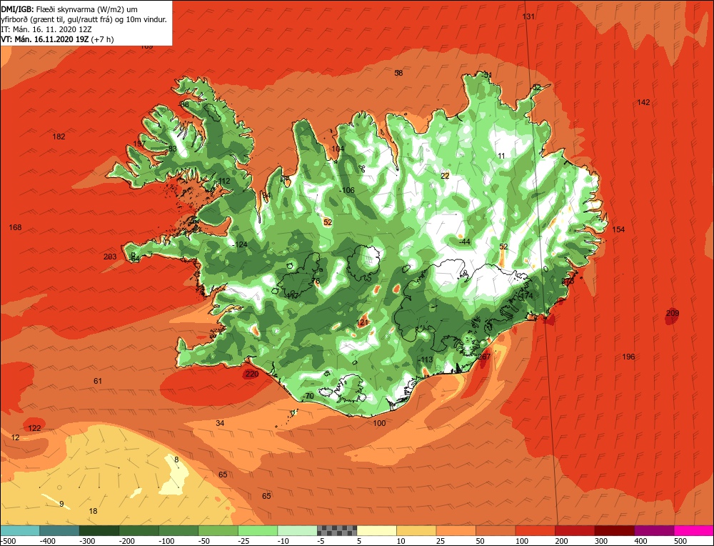Click the map value 168
The image size is (714, 546).
click(15, 227)
